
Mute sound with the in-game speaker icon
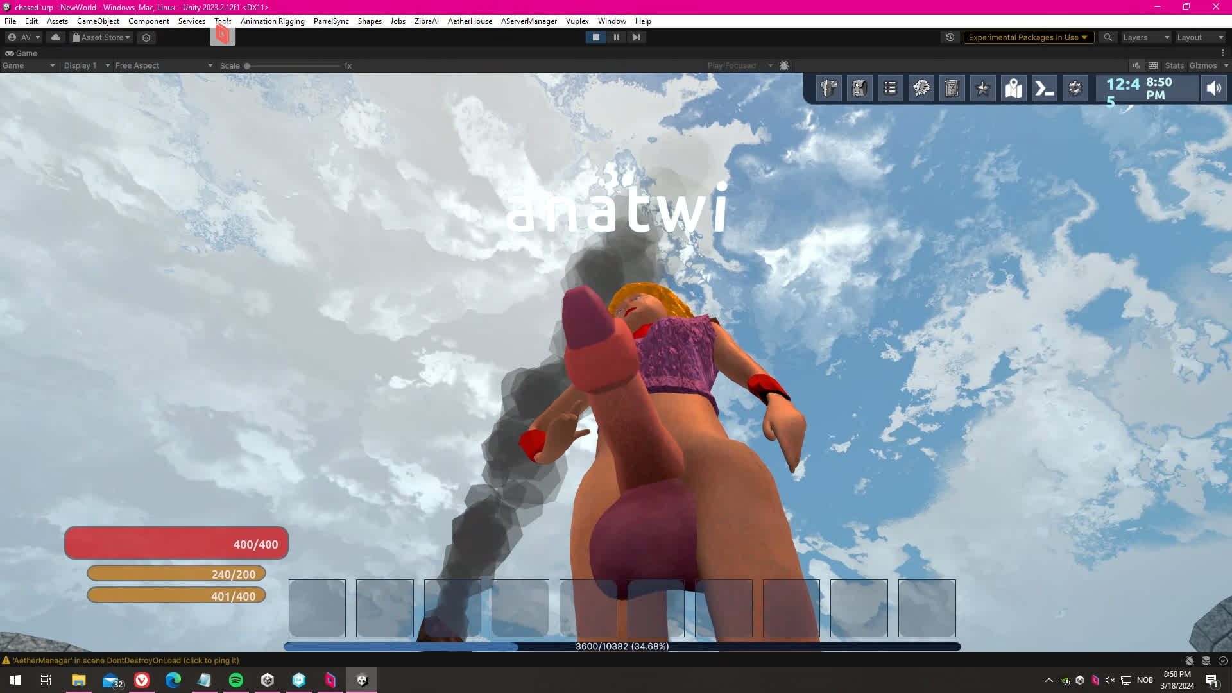(x=1214, y=89)
